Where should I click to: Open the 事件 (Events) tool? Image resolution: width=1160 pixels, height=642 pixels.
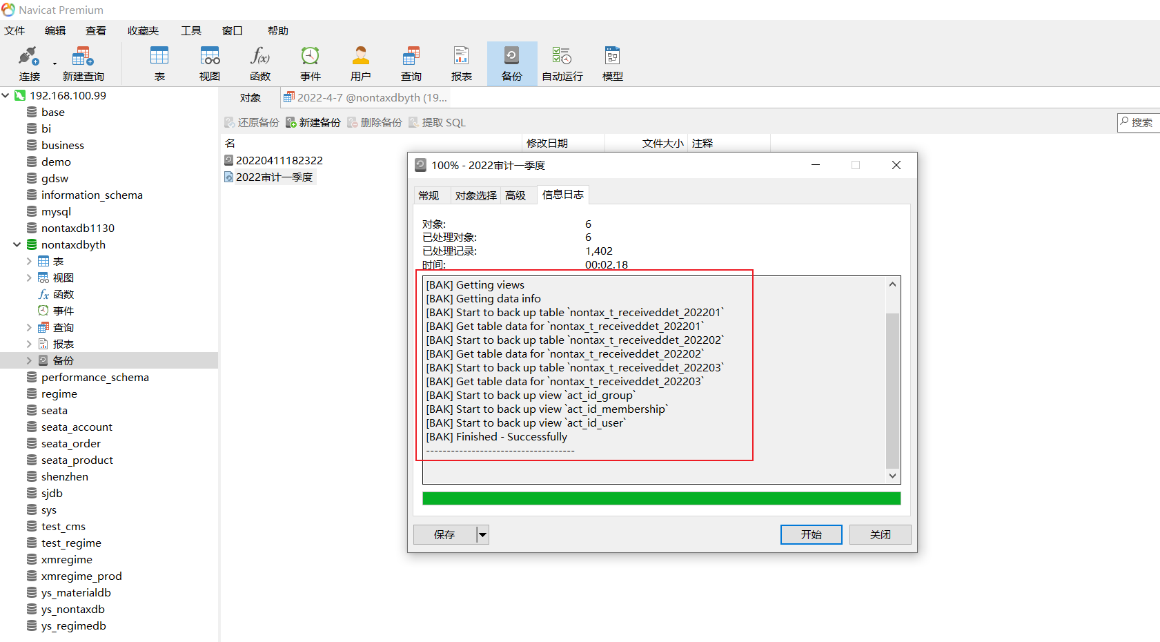(311, 63)
